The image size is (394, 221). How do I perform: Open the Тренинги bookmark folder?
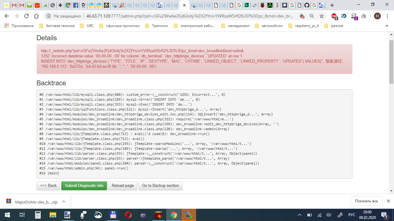click(x=157, y=26)
